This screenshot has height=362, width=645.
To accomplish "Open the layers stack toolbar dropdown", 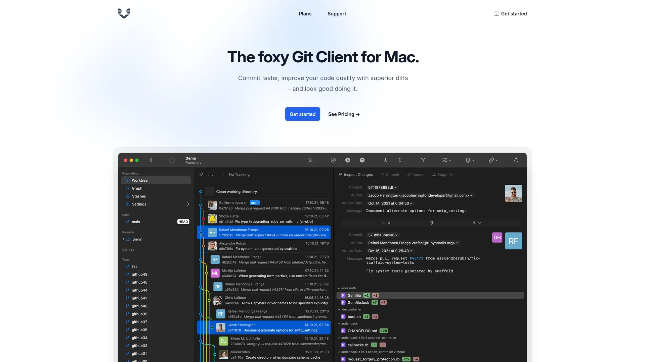I will 470,160.
